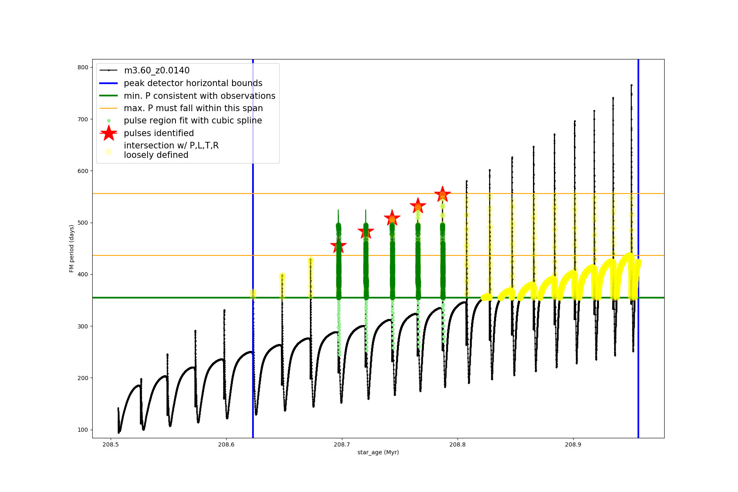The width and height of the screenshot is (738, 492).
Task: Click the 'FM period (days)' y-axis label
Action: click(x=72, y=248)
